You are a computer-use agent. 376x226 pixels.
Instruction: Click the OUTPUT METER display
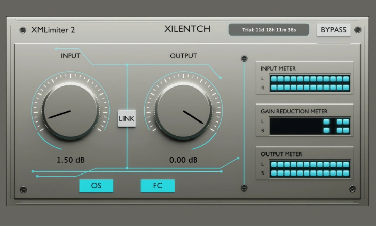point(310,169)
